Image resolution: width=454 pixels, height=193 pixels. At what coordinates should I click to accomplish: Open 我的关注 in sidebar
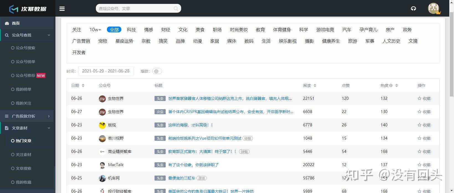coord(21,103)
